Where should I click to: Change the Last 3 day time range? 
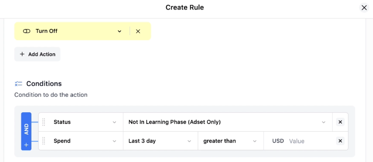160,141
